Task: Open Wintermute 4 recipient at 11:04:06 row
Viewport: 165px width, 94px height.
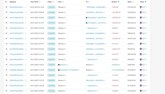Action: coord(92,75)
